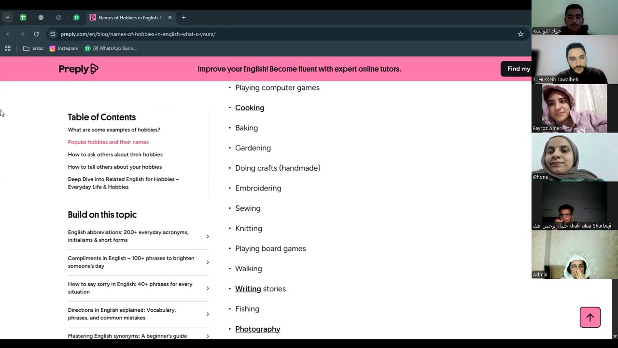Click the Preply logo
The height and width of the screenshot is (348, 618).
point(78,69)
